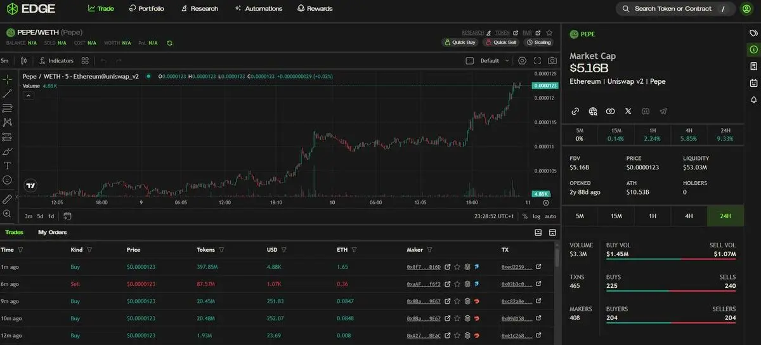Open chart settings hexagon icon
Image resolution: width=761 pixels, height=345 pixels.
coord(522,61)
